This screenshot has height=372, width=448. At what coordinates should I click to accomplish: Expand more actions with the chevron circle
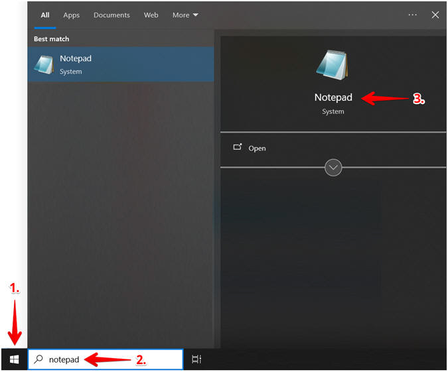tap(333, 167)
